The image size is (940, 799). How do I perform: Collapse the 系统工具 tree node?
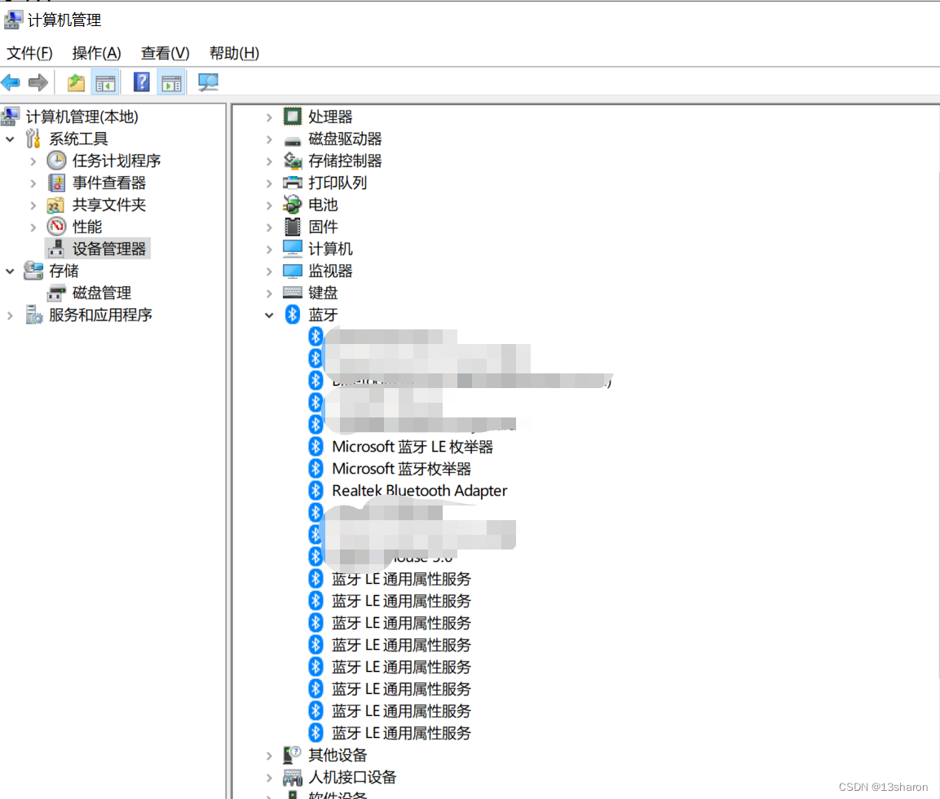pyautogui.click(x=11, y=139)
